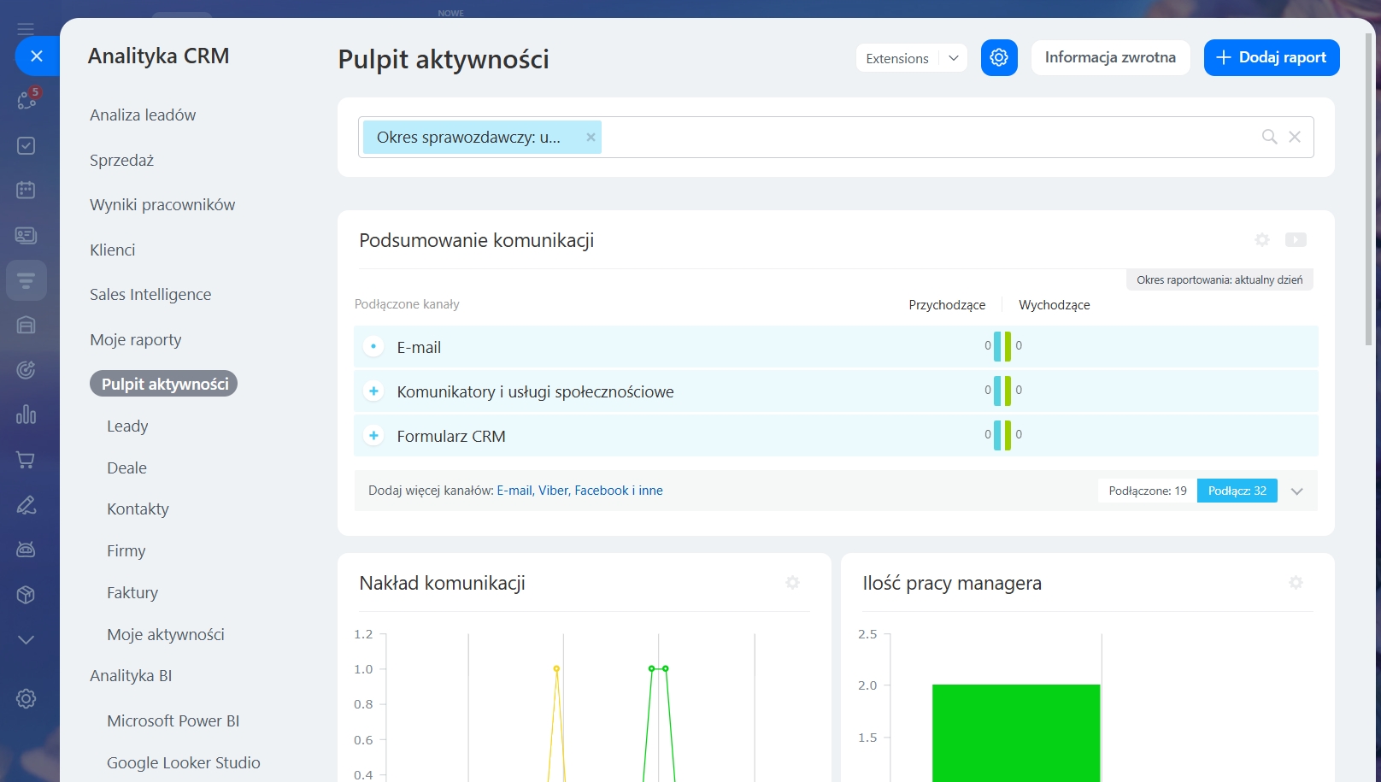Remove the Okres sprawozdawczy filter chip
This screenshot has height=782, width=1381.
[x=591, y=137]
